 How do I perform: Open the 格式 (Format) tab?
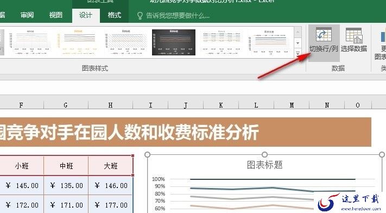pos(115,15)
